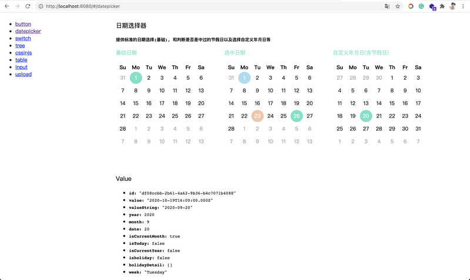Image resolution: width=470 pixels, height=280 pixels.
Task: Bookmark this page with the star icon
Action: 398,6
